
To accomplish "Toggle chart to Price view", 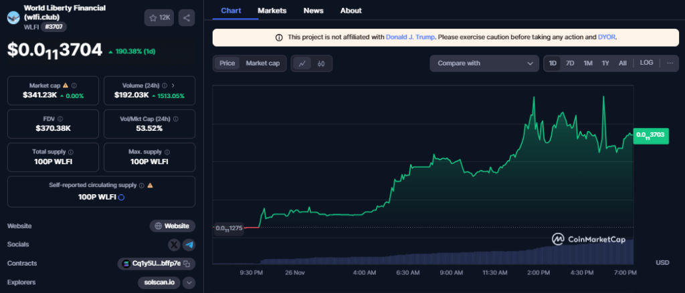I will click(x=227, y=63).
